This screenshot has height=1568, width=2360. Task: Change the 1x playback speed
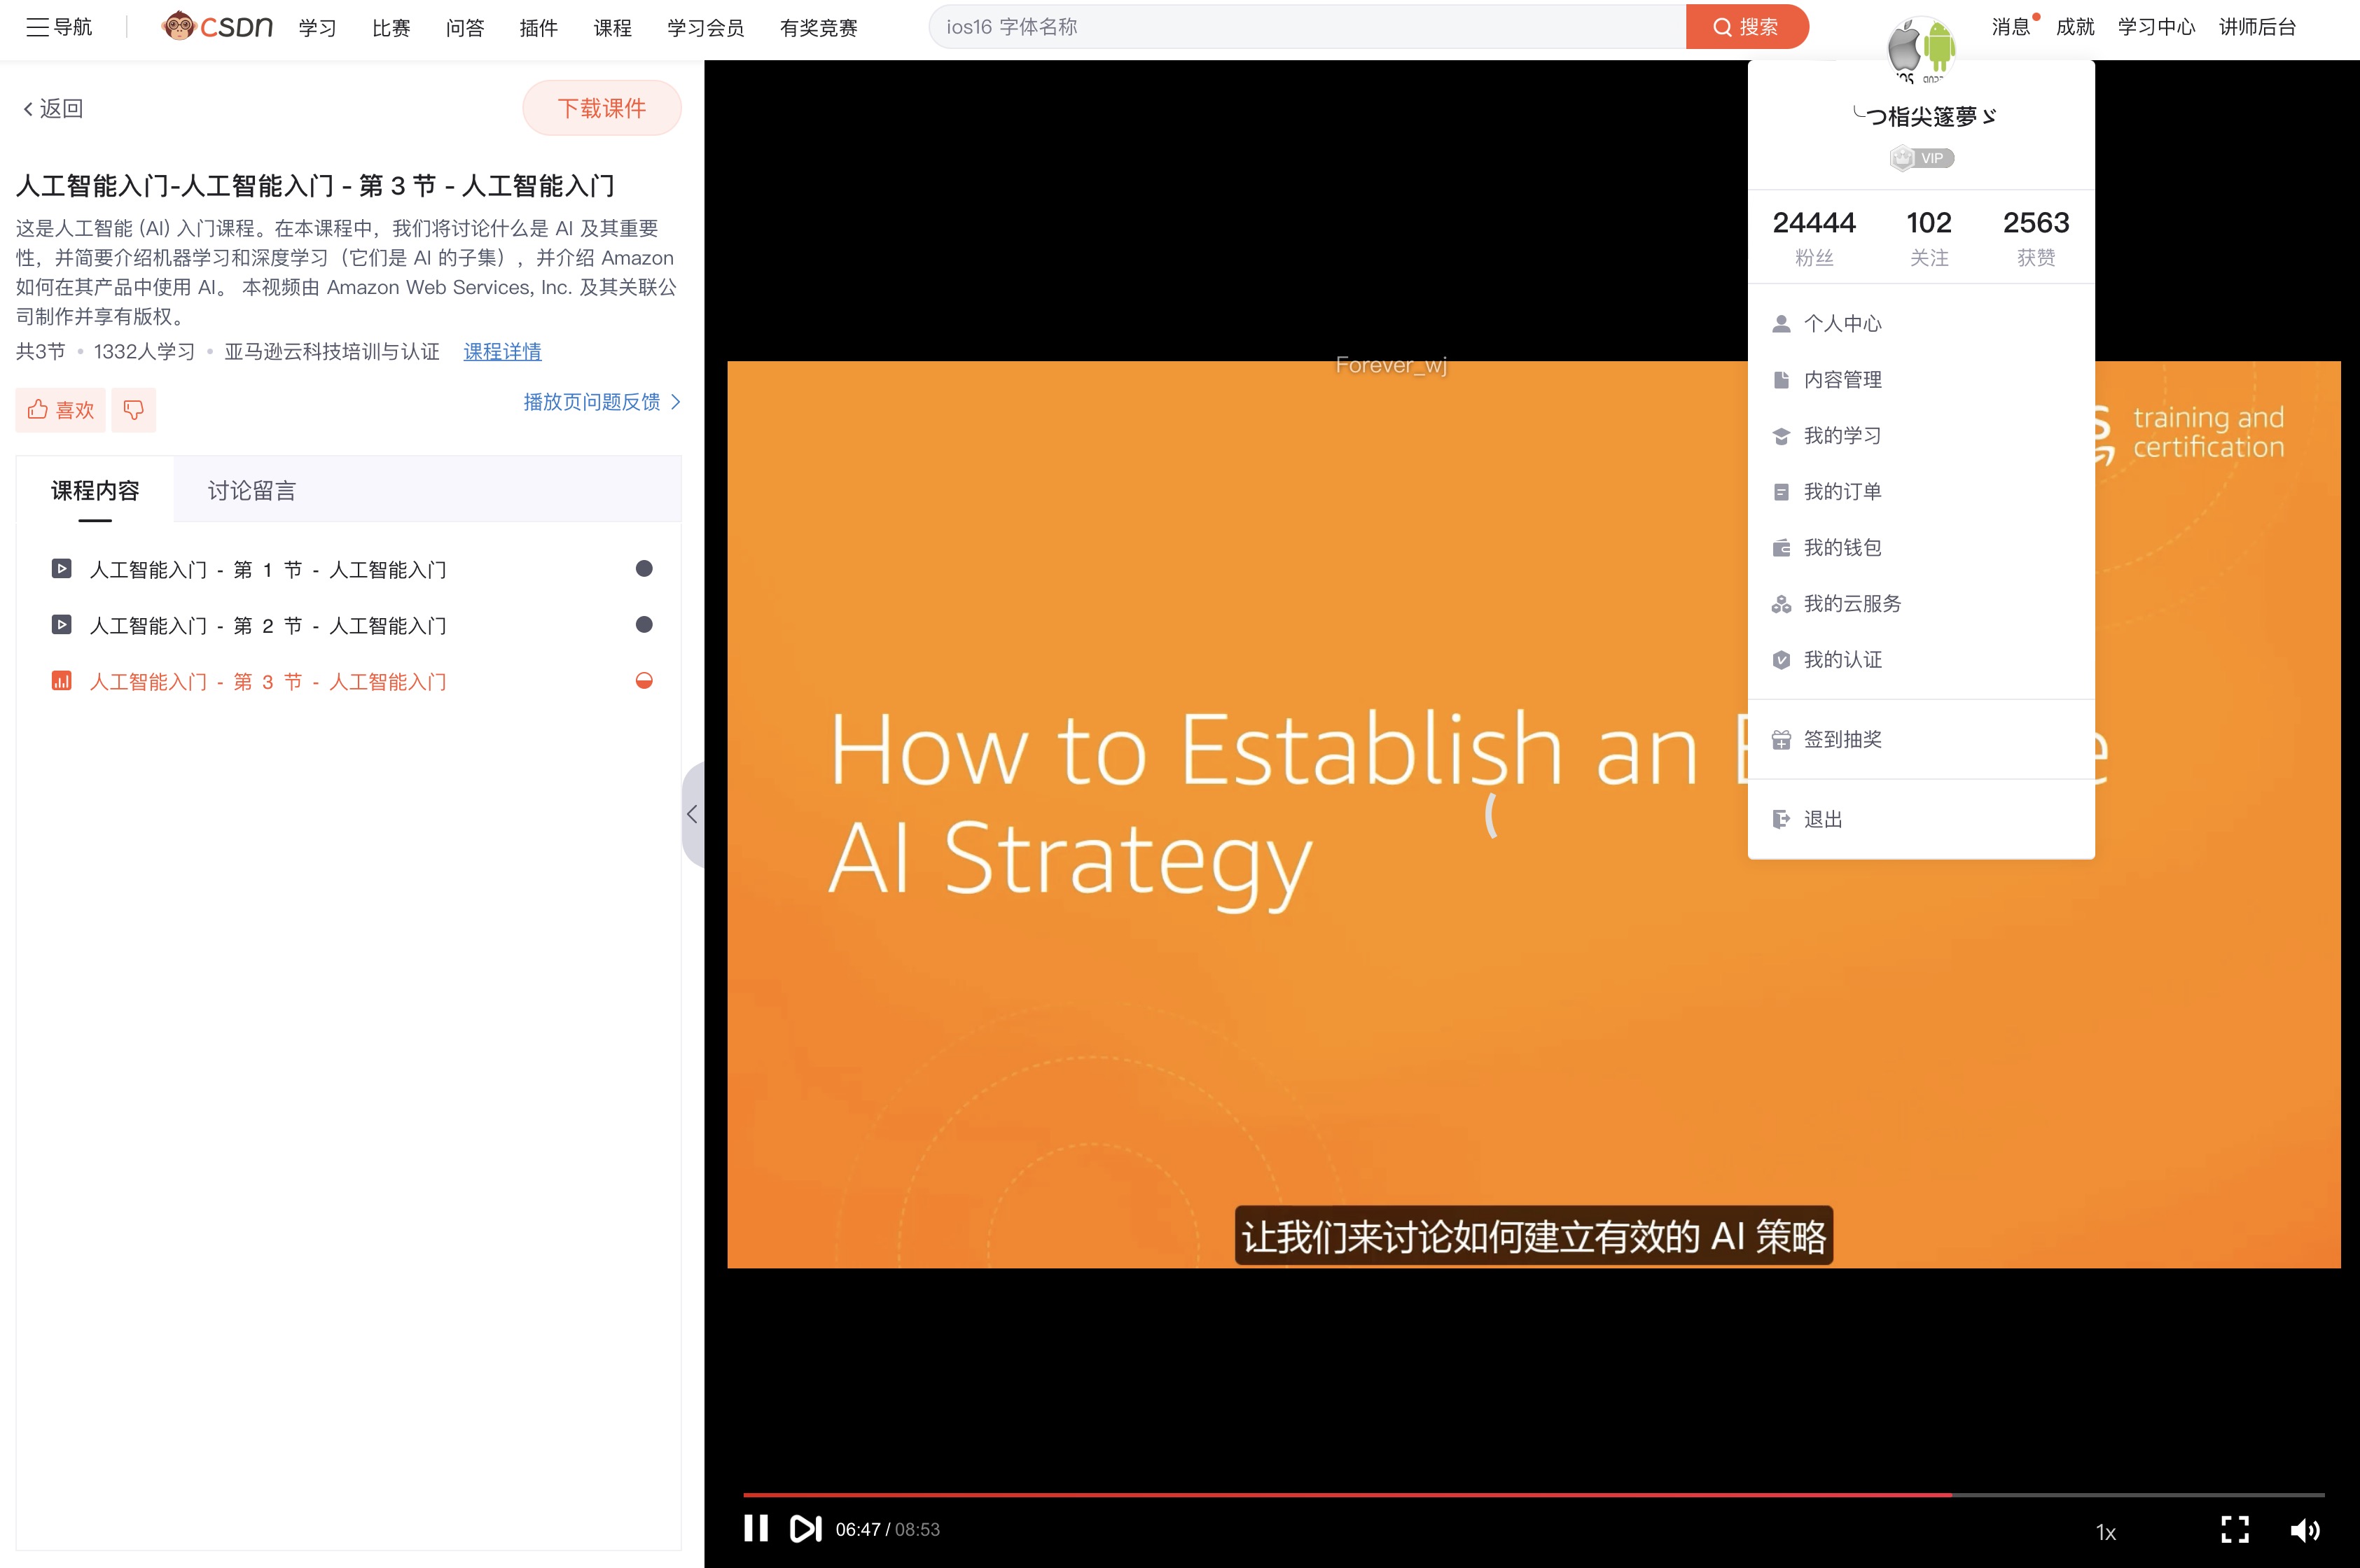2105,1532
